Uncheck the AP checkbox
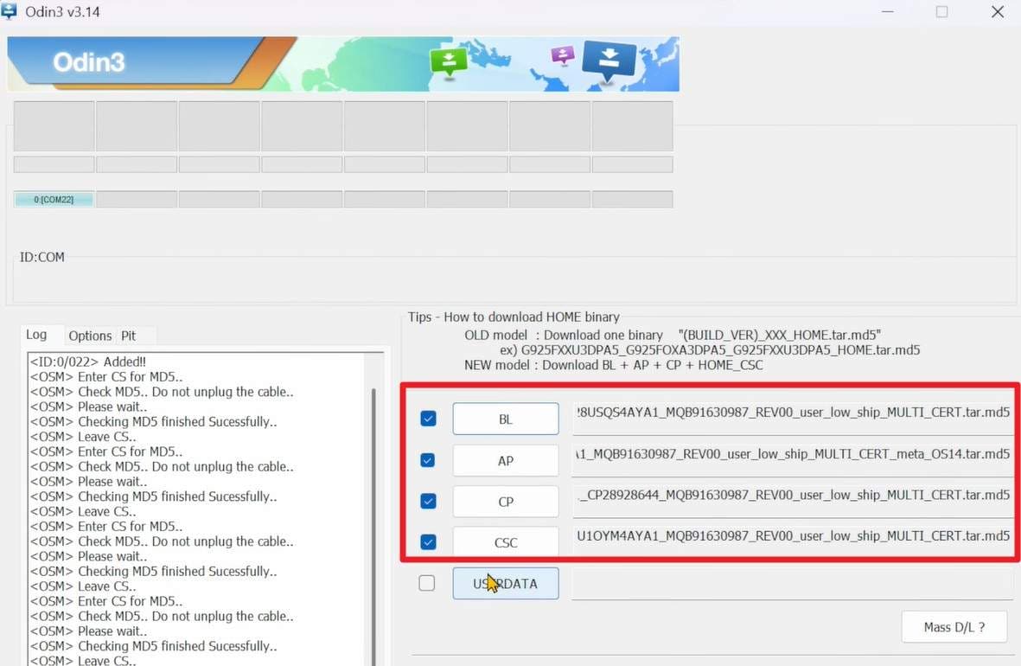Screen dimensions: 1021x666 pyautogui.click(x=428, y=460)
